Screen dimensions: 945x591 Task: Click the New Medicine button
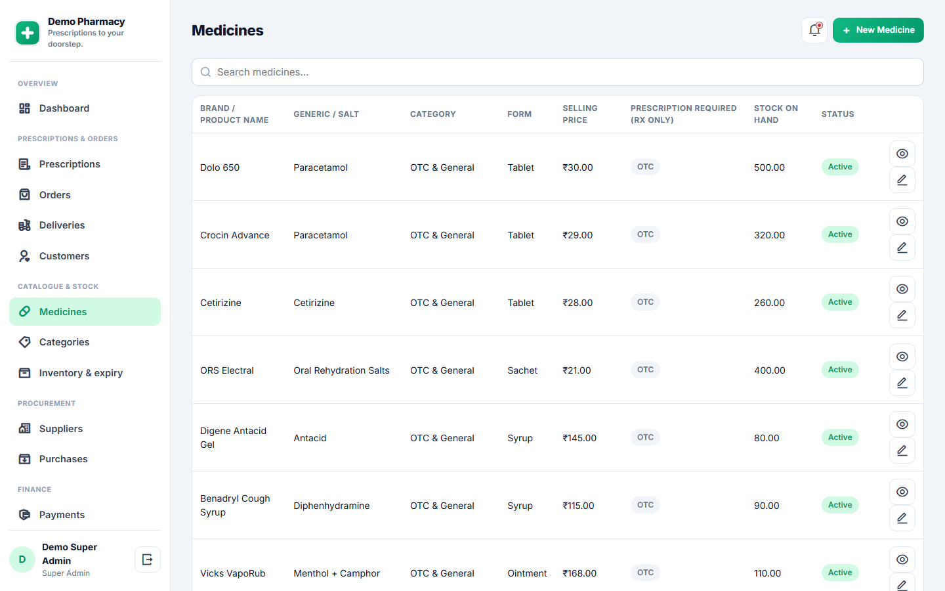click(x=878, y=30)
